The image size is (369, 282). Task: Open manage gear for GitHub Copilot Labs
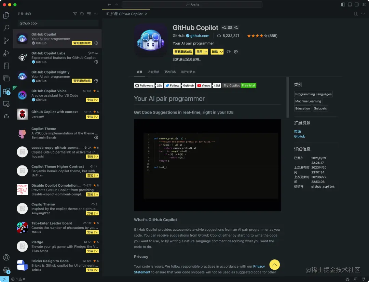click(96, 62)
